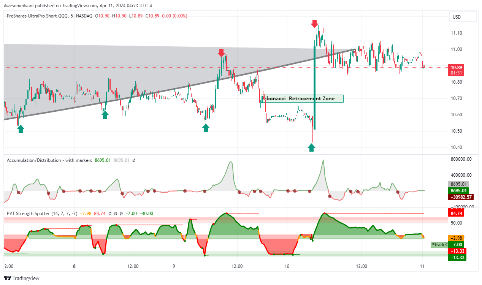
Task: Click the green TradeC label in PVT pane
Action: [x=439, y=245]
